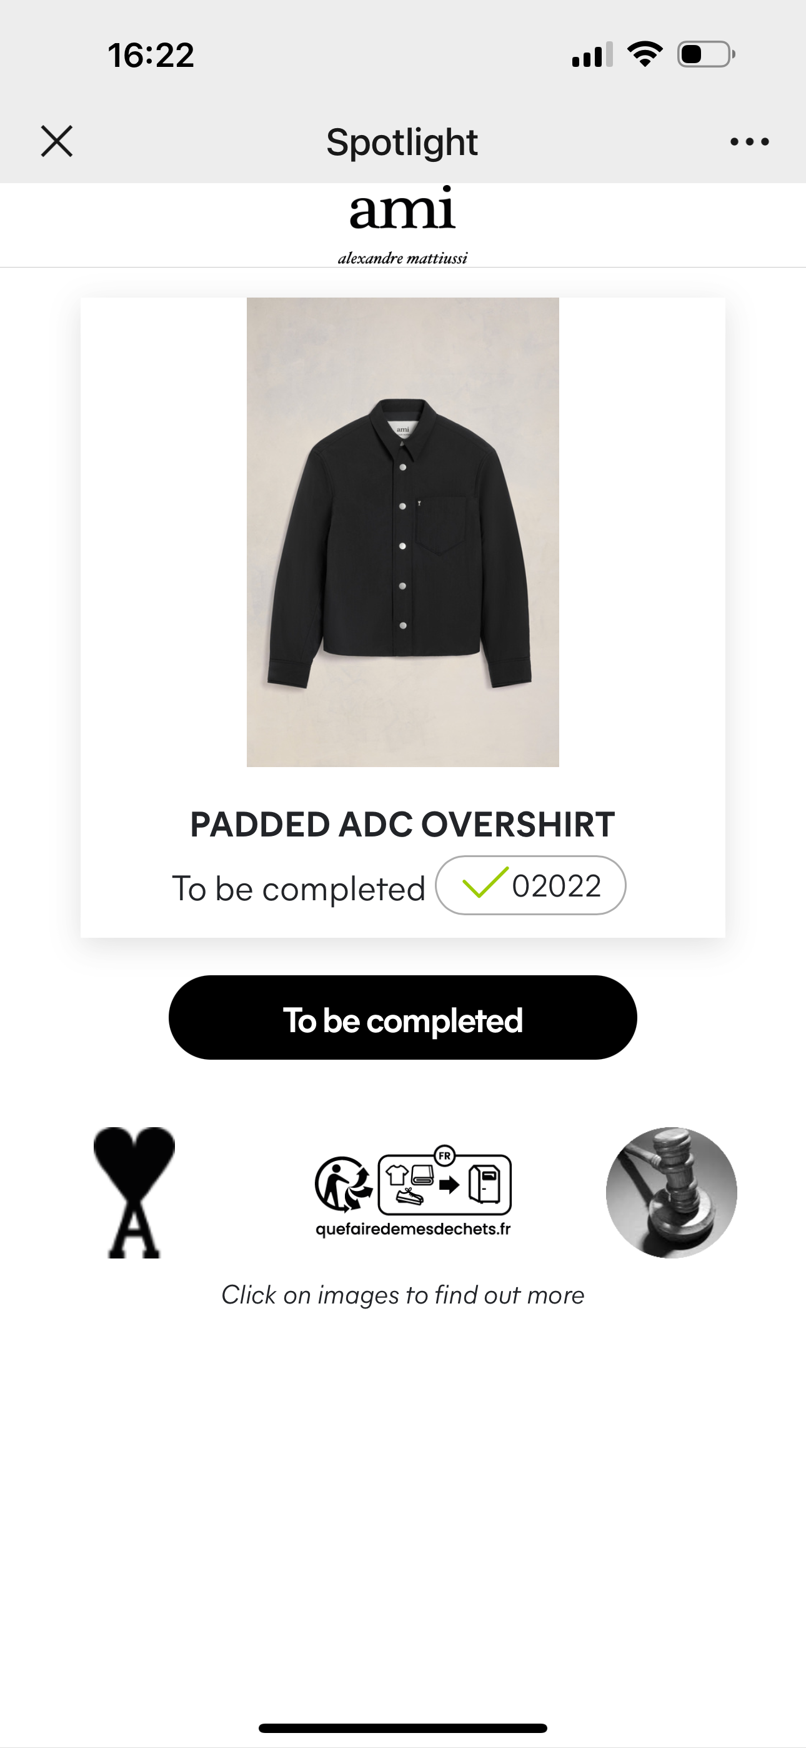Tap the textile sorting instructions pictogram
Image resolution: width=806 pixels, height=1748 pixels.
click(x=444, y=1181)
